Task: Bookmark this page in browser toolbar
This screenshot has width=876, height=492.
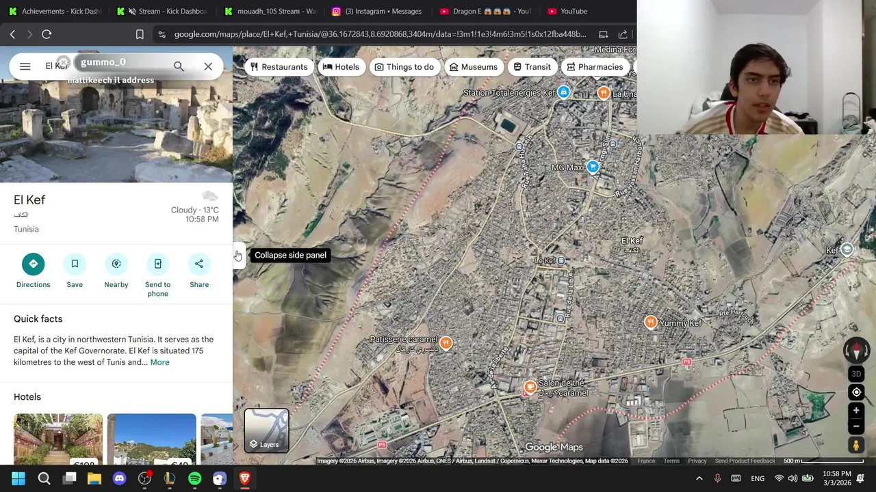Action: tap(140, 34)
